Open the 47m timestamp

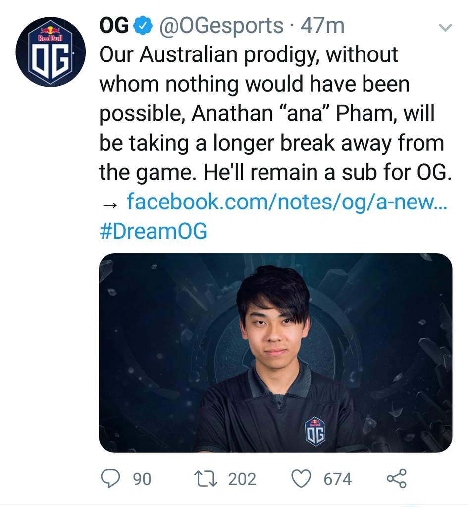pos(322,26)
